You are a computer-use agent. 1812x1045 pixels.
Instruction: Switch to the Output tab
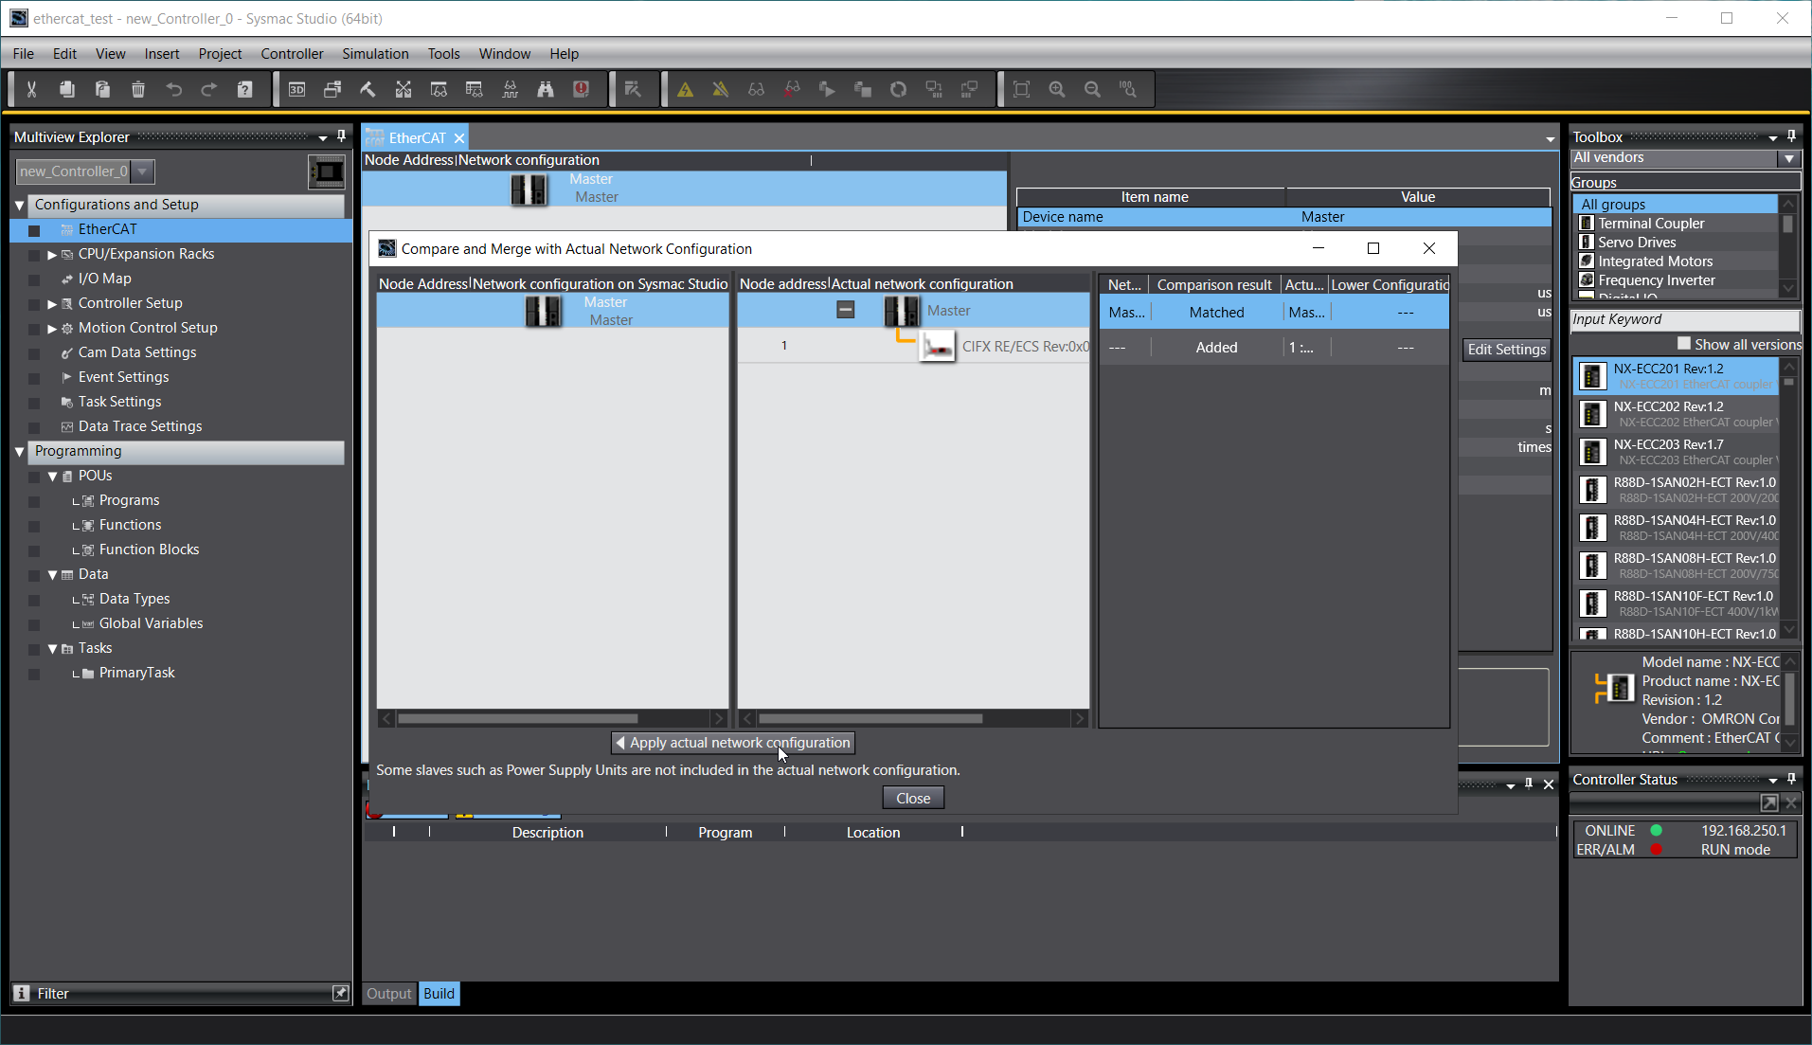pyautogui.click(x=388, y=993)
